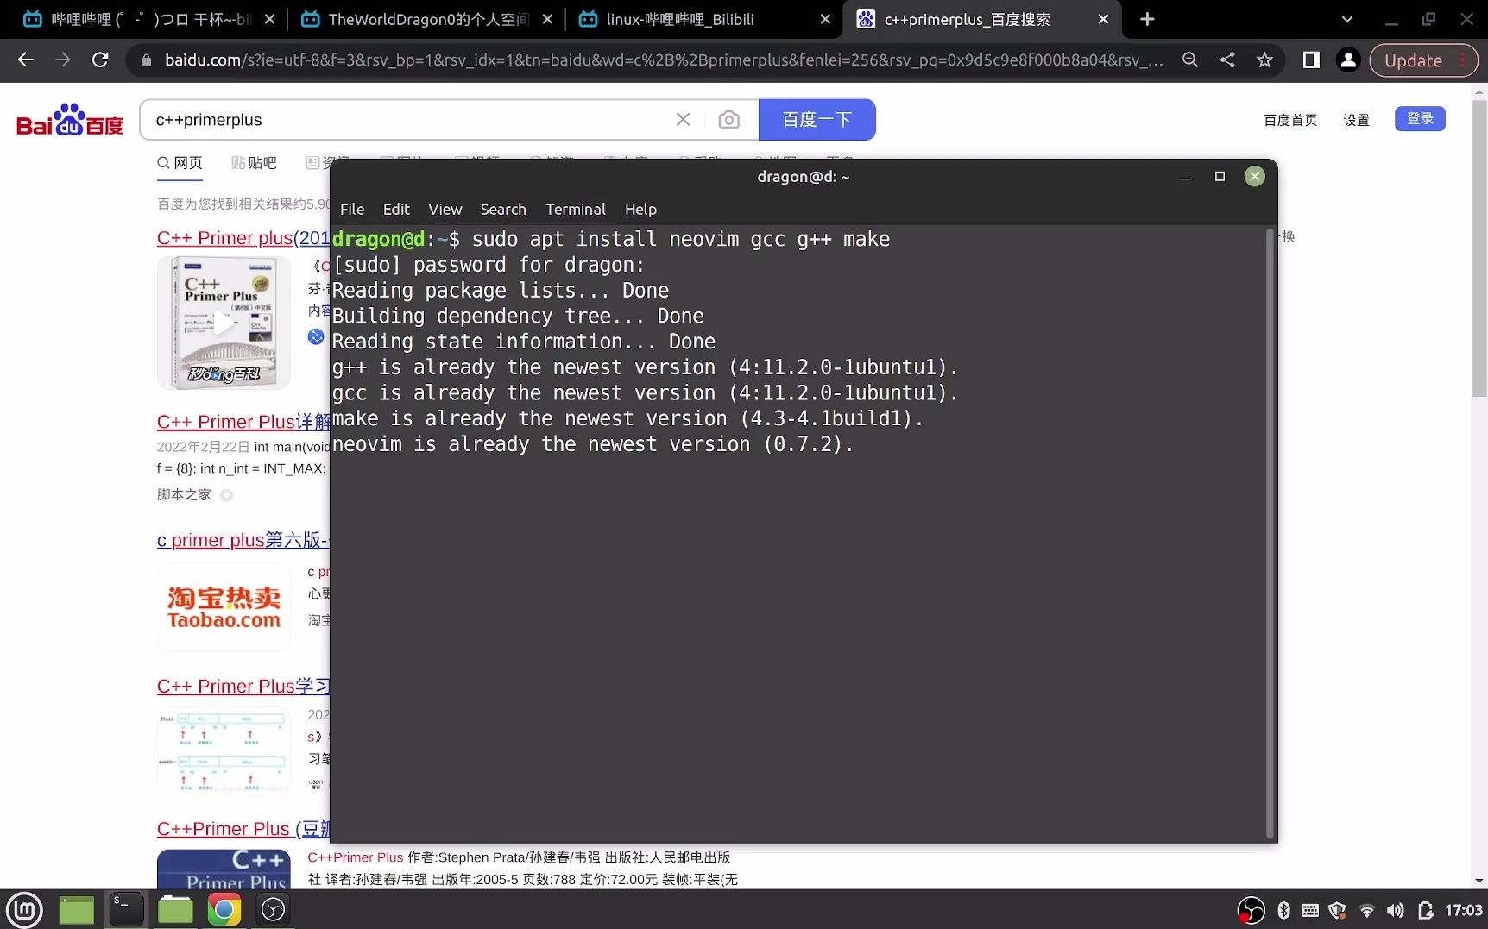Image resolution: width=1488 pixels, height=929 pixels.
Task: Open OBS Studio from the taskbar
Action: tap(274, 909)
